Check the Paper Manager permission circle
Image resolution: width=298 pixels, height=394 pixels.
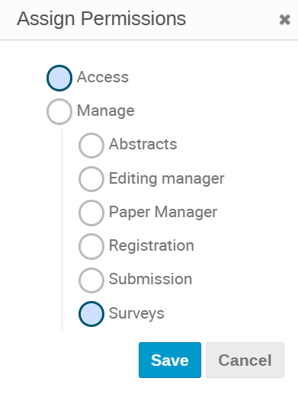pyautogui.click(x=91, y=213)
